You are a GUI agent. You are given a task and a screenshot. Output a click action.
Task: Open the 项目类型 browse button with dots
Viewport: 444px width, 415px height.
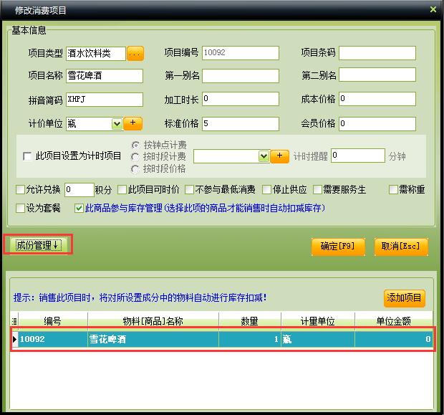(135, 53)
